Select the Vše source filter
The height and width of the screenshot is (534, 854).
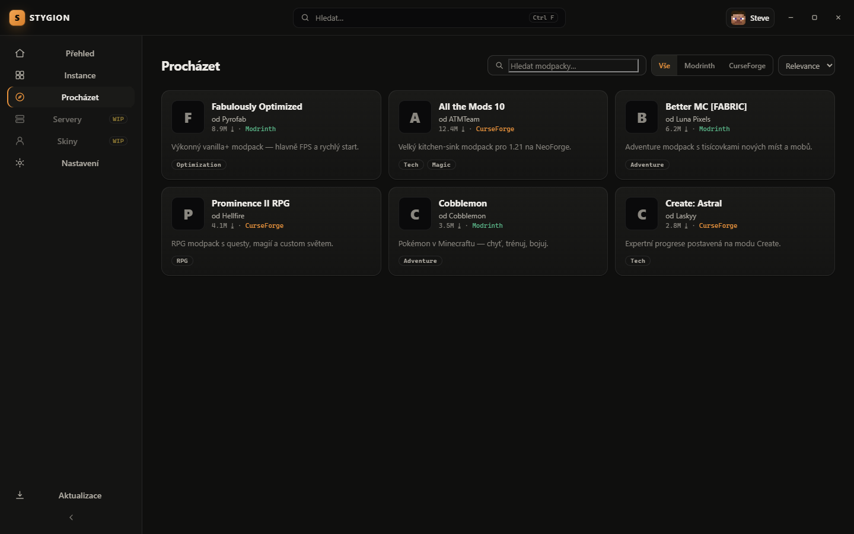pos(664,66)
